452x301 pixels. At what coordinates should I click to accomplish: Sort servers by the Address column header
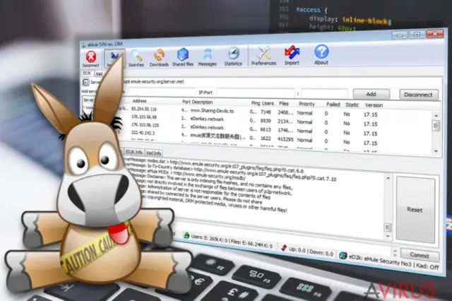click(x=140, y=101)
